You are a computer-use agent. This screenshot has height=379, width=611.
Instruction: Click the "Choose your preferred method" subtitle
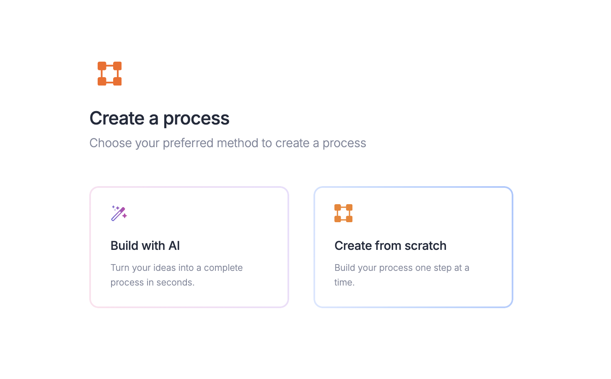(228, 143)
